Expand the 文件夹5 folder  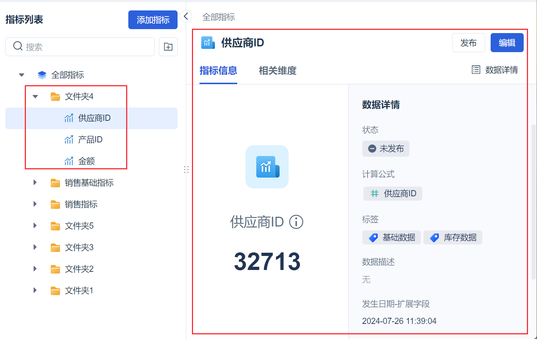[35, 226]
